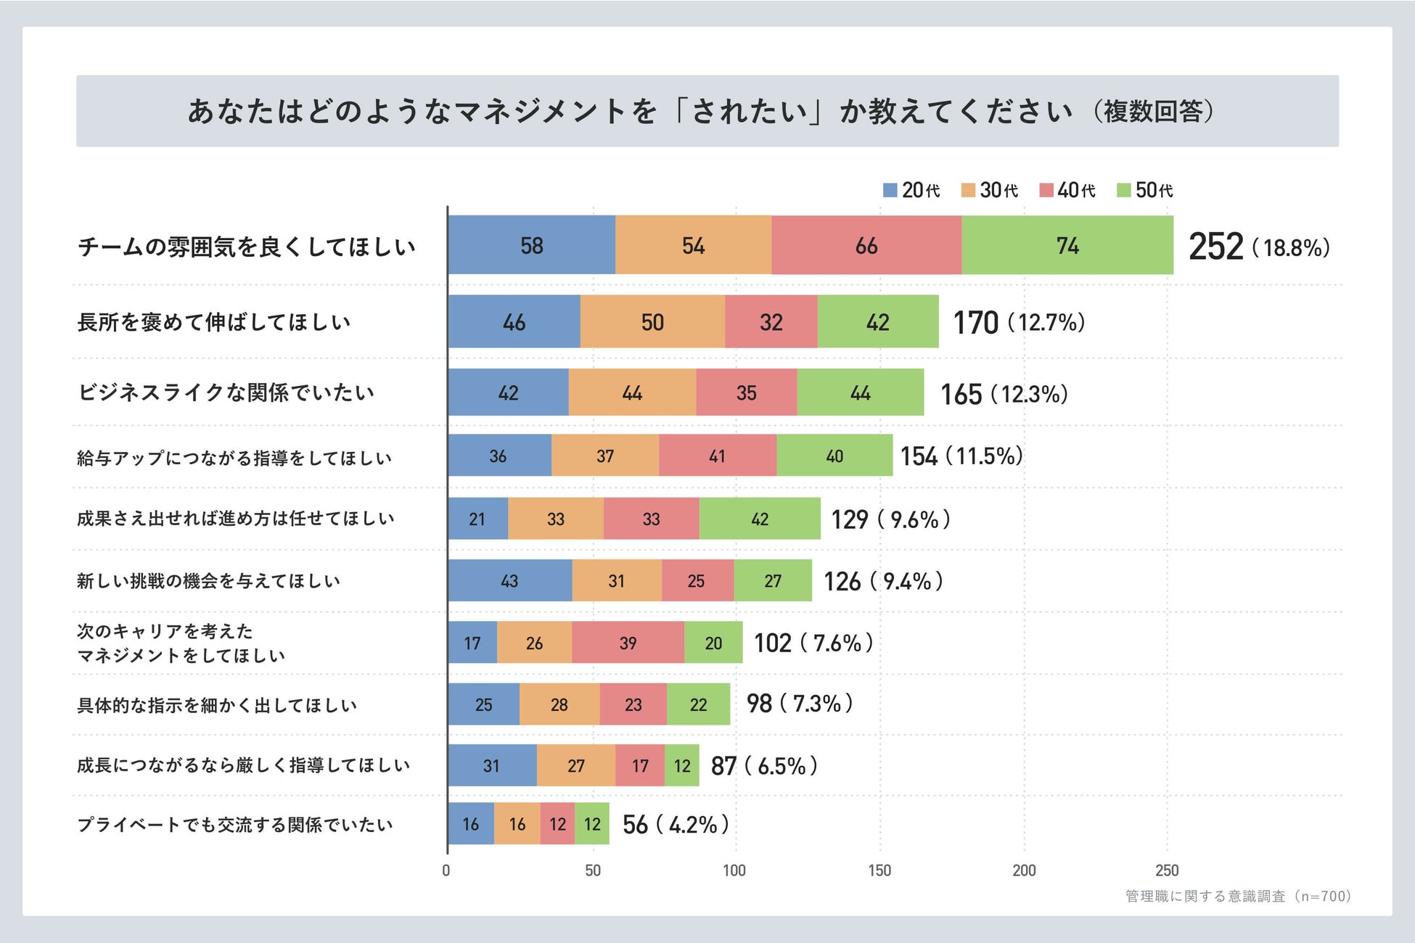Select the blue segment showing 31
This screenshot has width=1415, height=943.
[491, 765]
